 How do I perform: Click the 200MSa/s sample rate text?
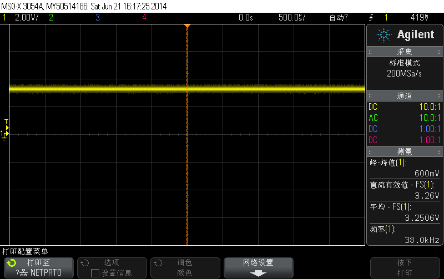pos(405,74)
